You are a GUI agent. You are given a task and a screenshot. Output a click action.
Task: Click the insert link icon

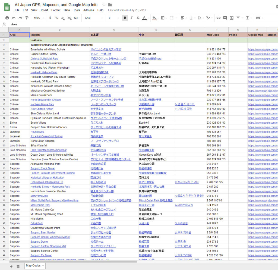click(x=218, y=18)
